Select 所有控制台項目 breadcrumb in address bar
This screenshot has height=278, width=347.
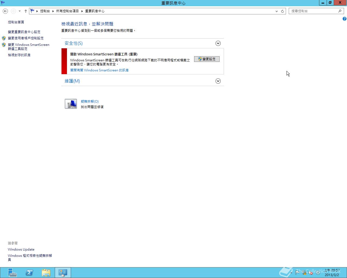click(x=68, y=11)
